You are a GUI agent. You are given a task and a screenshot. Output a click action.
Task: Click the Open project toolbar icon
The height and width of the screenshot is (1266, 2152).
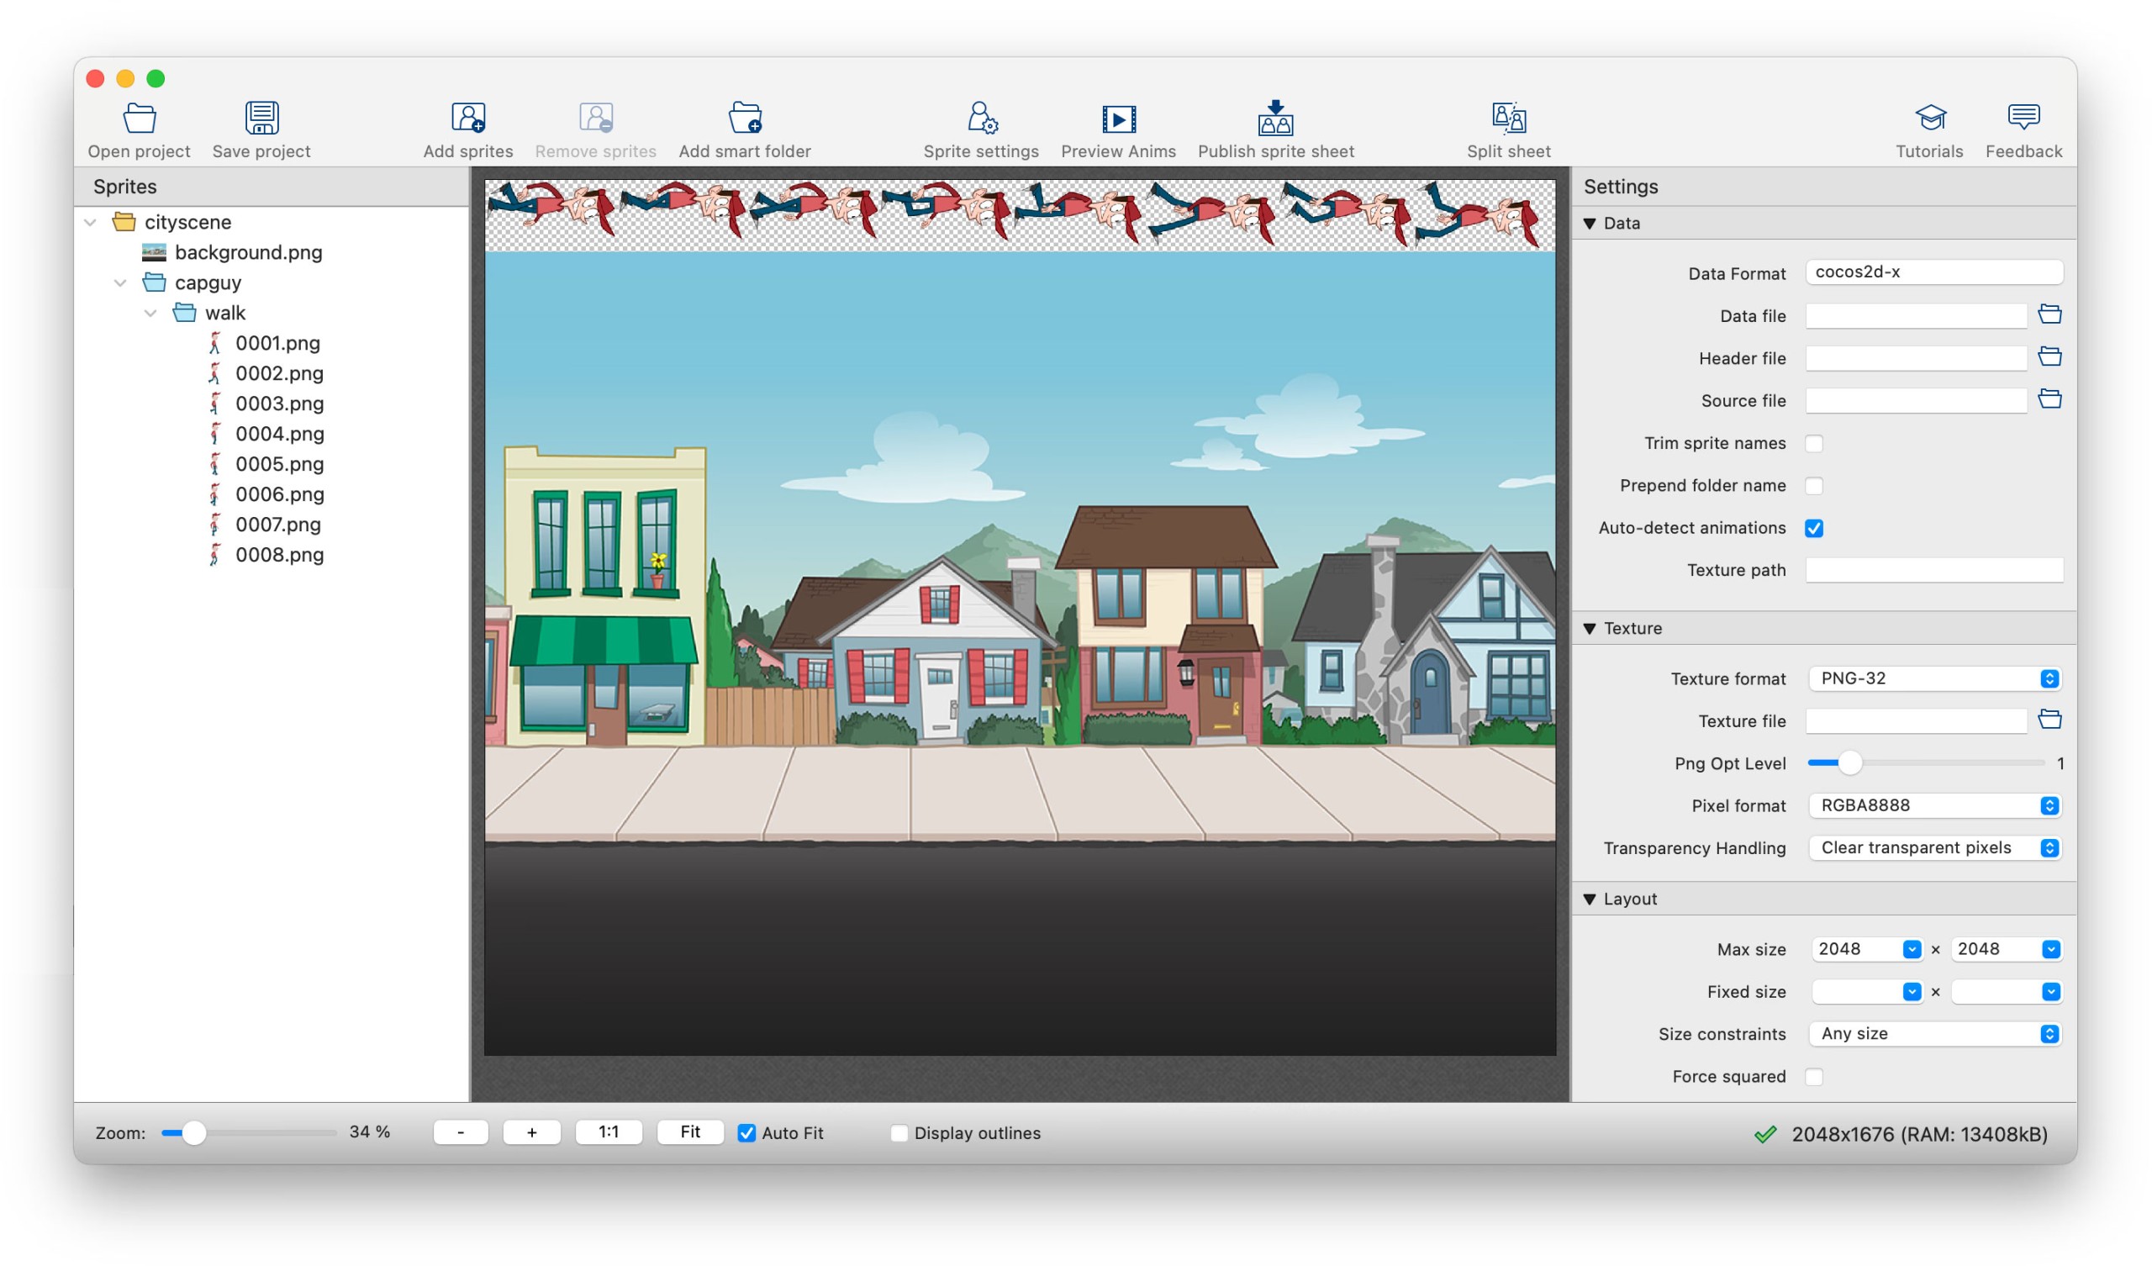(x=140, y=119)
